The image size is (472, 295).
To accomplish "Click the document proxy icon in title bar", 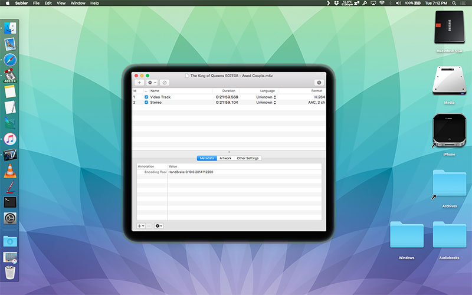I will [187, 76].
